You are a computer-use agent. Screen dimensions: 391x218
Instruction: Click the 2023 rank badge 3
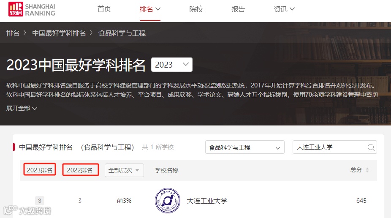[40, 201]
